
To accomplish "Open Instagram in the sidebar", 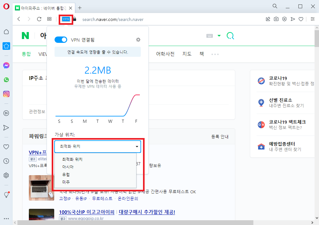I will [6, 94].
